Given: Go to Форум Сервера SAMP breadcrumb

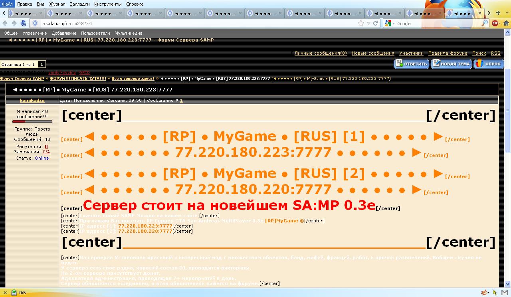Looking at the screenshot, I should (x=22, y=79).
